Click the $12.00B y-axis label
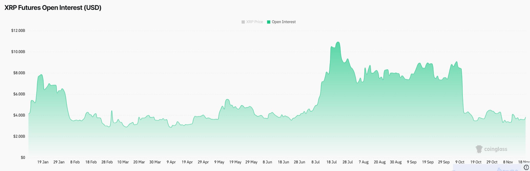 [18, 30]
